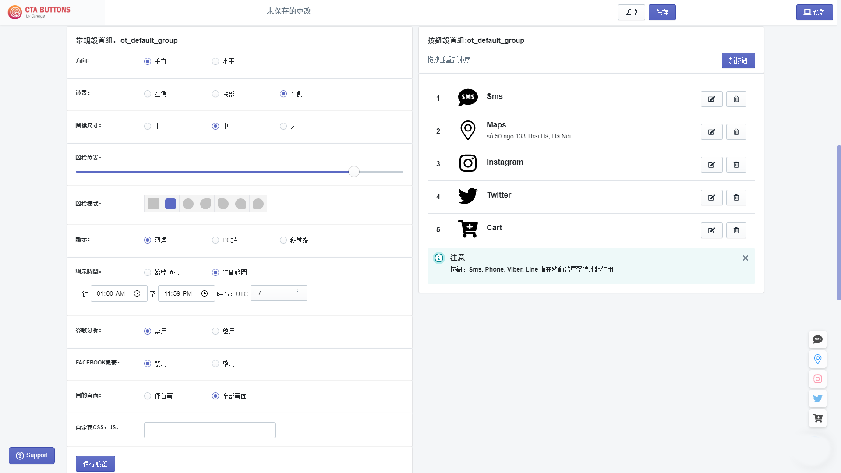Click the 從 start time field

click(x=119, y=293)
